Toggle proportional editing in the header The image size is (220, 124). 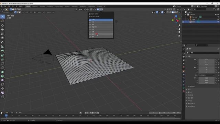(x=98, y=9)
